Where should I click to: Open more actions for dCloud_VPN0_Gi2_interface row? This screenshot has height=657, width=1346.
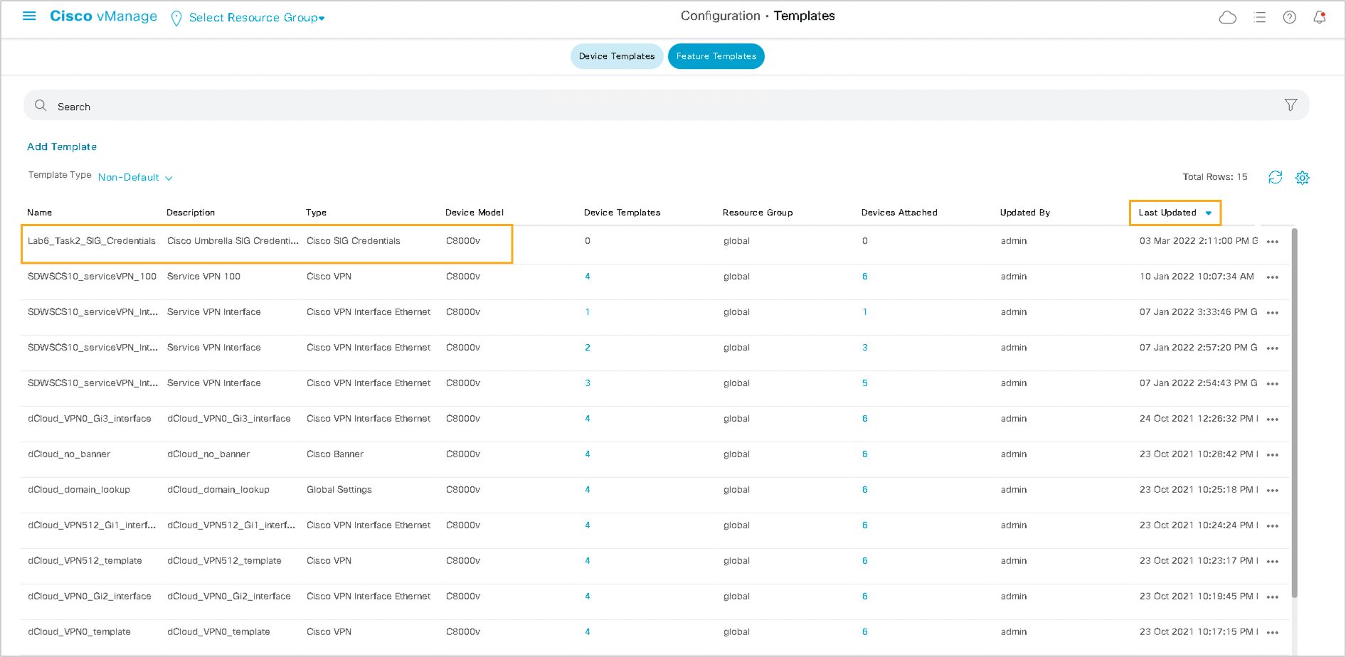click(1273, 597)
